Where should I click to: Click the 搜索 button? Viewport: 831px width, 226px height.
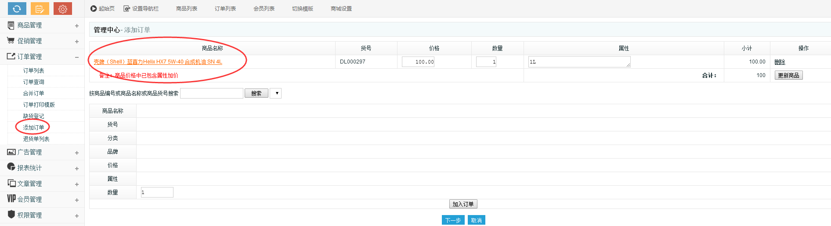[257, 93]
